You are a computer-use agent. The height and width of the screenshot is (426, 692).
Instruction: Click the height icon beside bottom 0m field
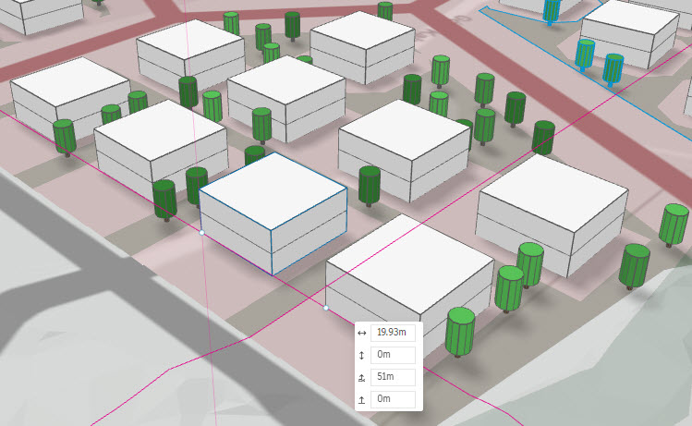point(361,399)
